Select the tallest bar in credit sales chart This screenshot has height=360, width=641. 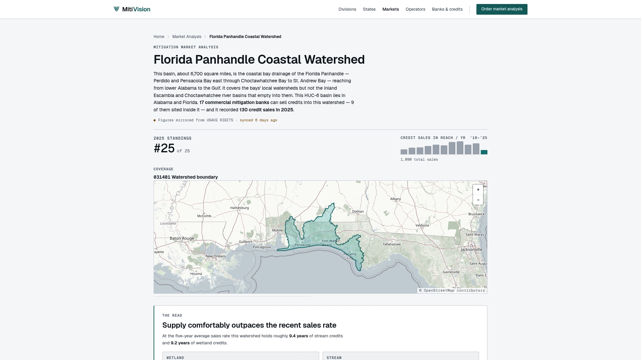point(460,148)
